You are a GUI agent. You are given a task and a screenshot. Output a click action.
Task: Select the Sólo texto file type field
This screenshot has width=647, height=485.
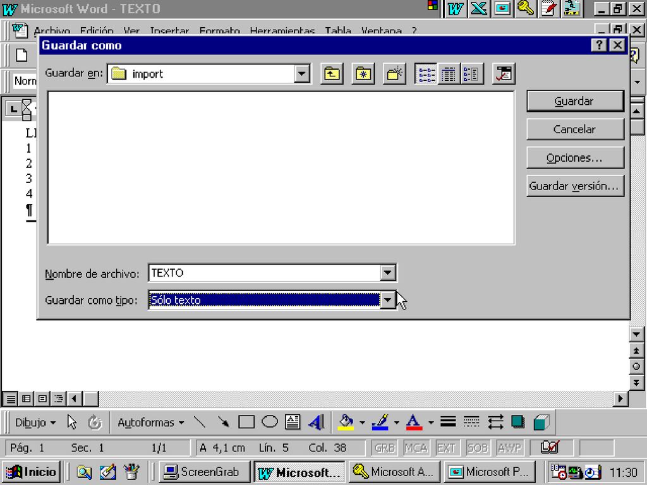point(265,300)
